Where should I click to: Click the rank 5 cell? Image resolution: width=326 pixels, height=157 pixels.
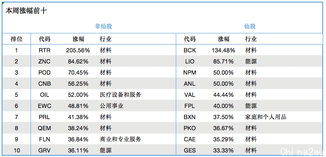pos(17,95)
